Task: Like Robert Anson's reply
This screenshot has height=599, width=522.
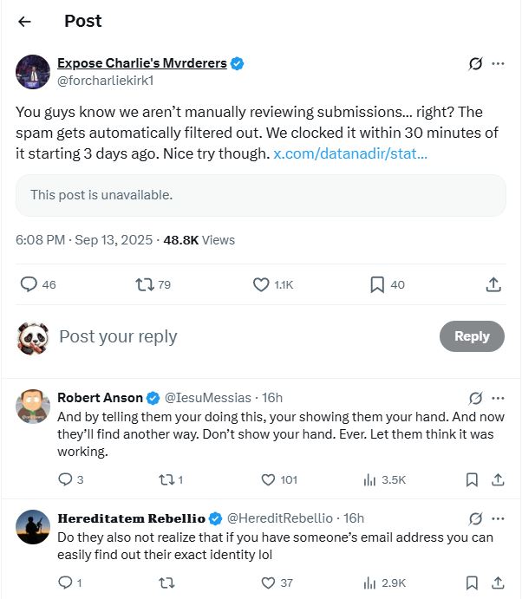Action: click(x=268, y=479)
